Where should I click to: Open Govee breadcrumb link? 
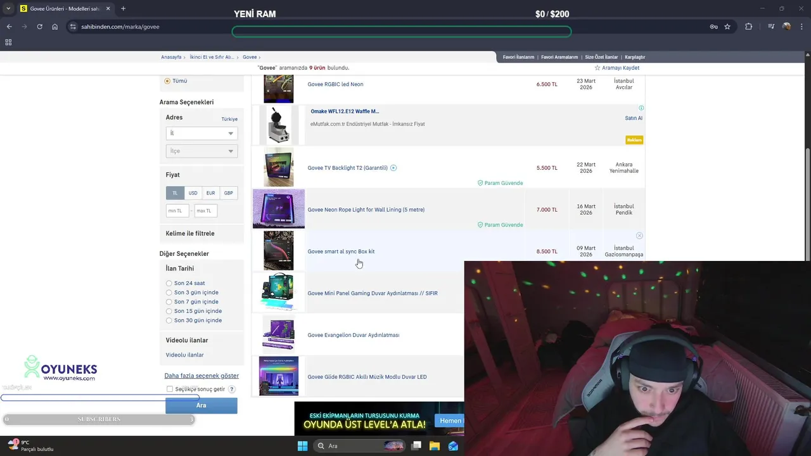pyautogui.click(x=250, y=57)
